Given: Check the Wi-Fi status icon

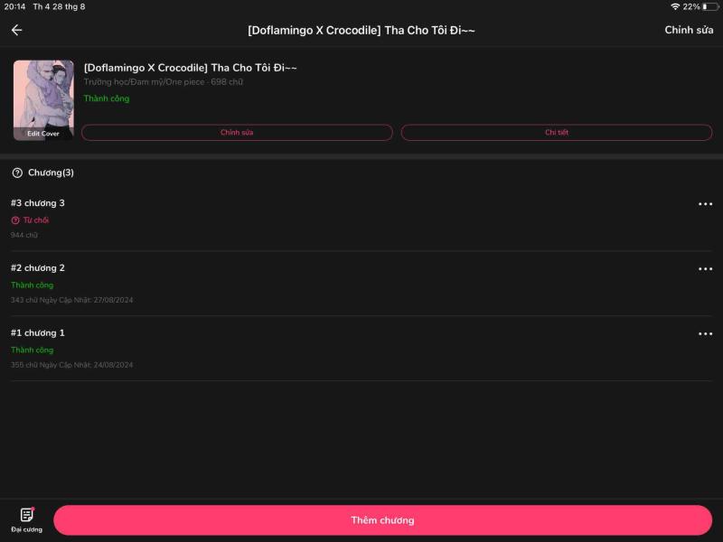Looking at the screenshot, I should tap(675, 6).
